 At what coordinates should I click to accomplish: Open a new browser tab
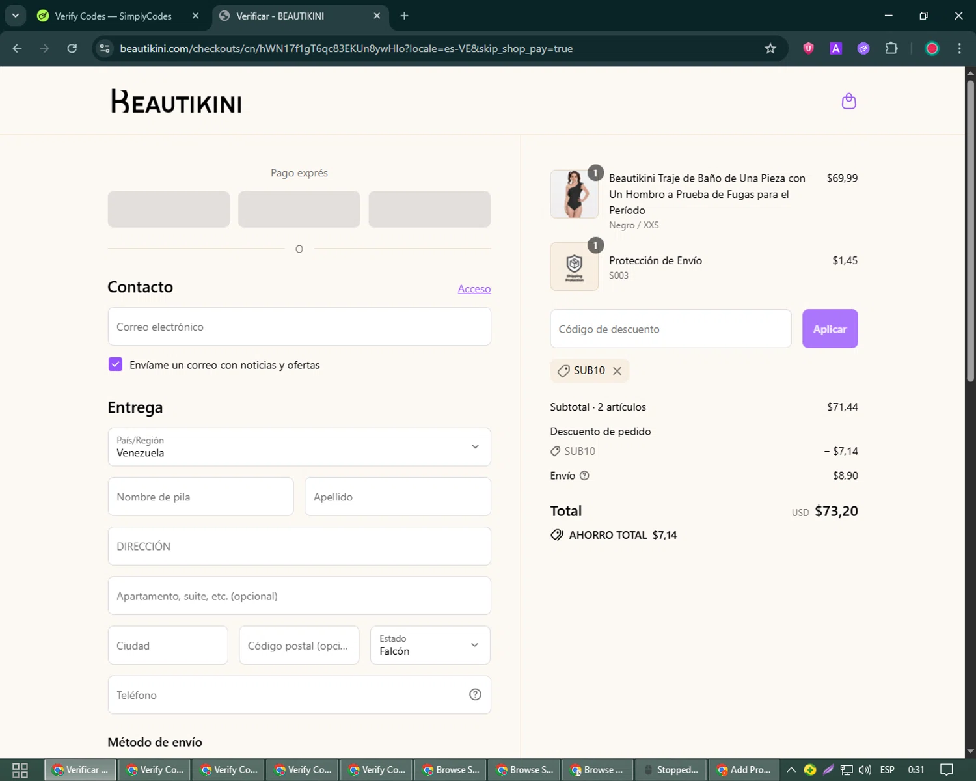tap(404, 16)
